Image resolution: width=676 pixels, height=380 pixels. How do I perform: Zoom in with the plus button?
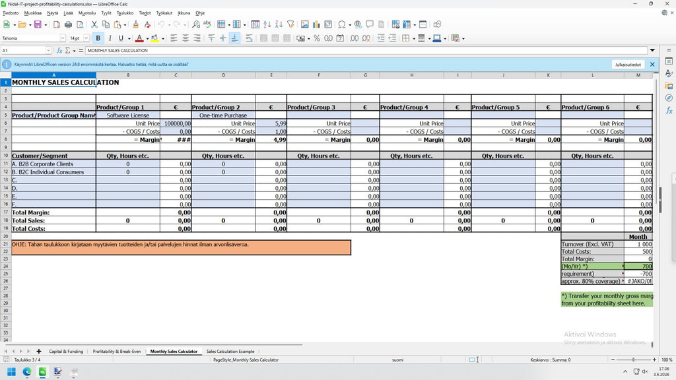point(654,360)
